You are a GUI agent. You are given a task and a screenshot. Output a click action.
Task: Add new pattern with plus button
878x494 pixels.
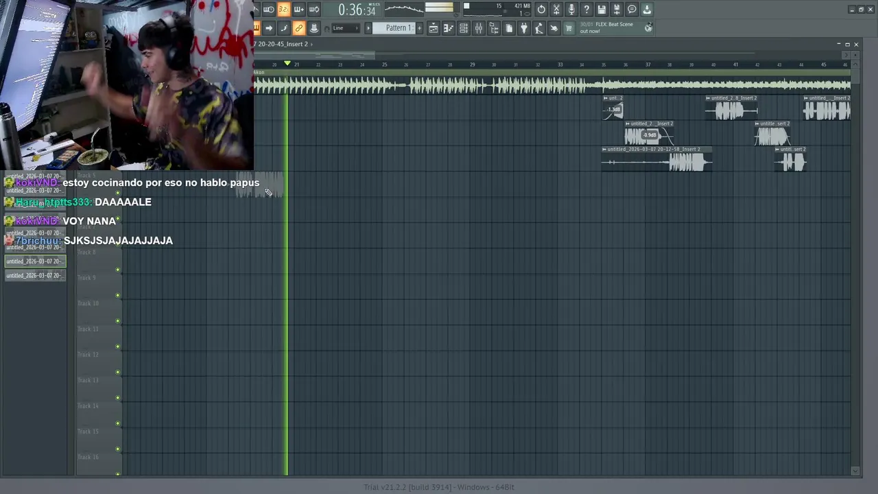click(419, 28)
